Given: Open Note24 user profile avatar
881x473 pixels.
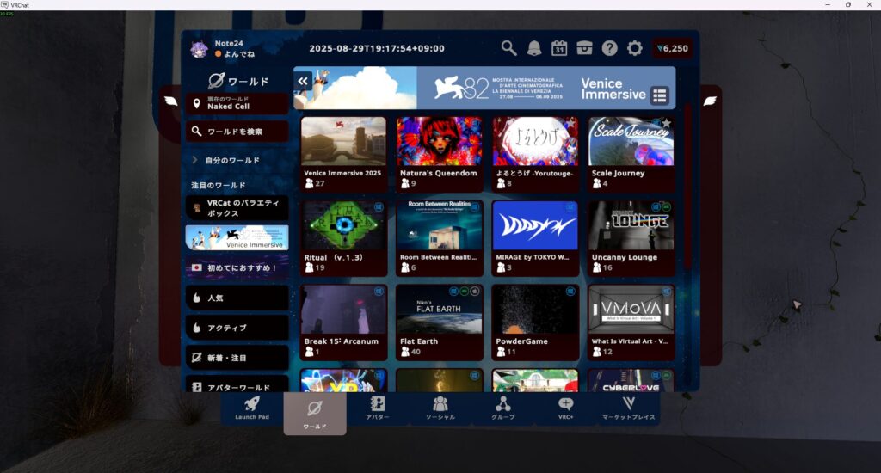Looking at the screenshot, I should [199, 49].
